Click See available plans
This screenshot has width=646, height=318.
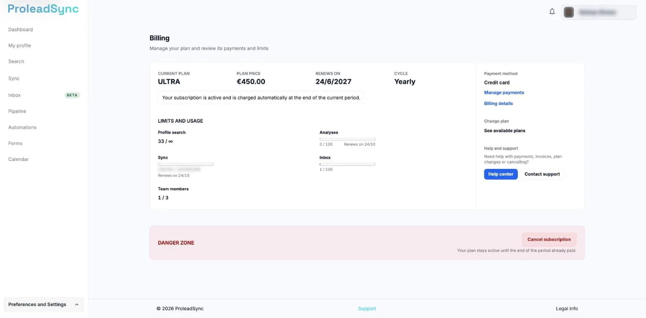(x=504, y=131)
